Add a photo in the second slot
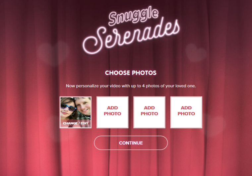Image resolution: width=252 pixels, height=176 pixels. click(x=112, y=112)
